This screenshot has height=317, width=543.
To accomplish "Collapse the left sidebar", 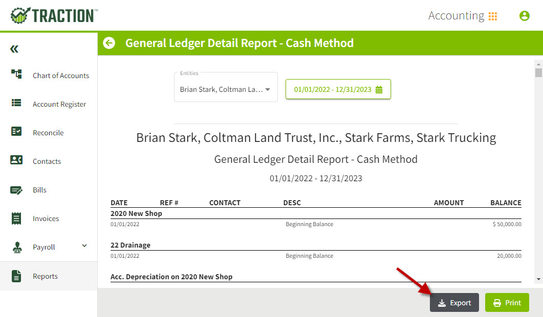I will pyautogui.click(x=14, y=48).
